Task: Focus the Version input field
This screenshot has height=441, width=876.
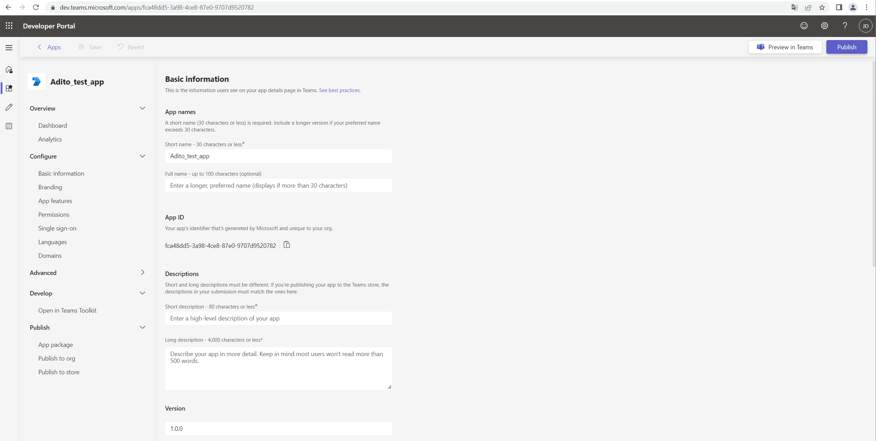Action: (x=278, y=428)
